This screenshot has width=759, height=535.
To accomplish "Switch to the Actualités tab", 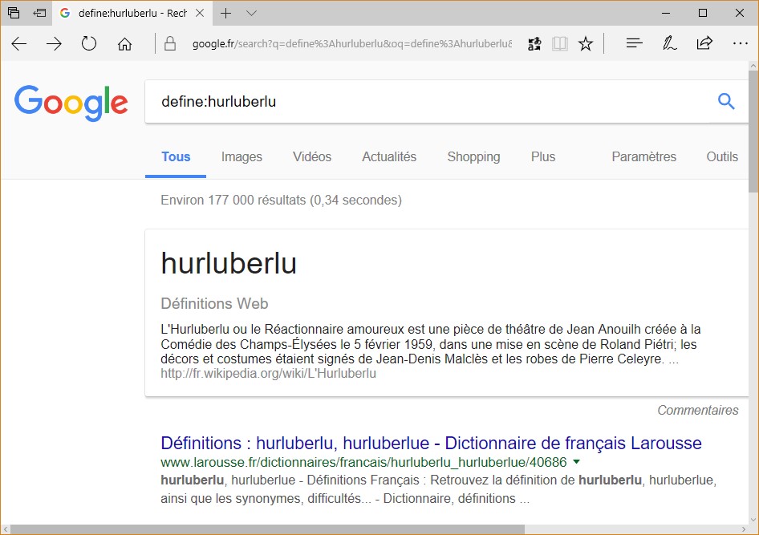I will click(x=389, y=156).
